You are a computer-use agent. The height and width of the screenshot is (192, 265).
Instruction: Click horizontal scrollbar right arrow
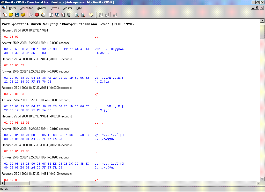point(258,183)
